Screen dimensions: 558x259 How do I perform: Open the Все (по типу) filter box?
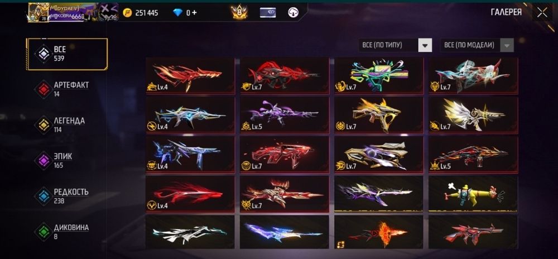pos(396,45)
